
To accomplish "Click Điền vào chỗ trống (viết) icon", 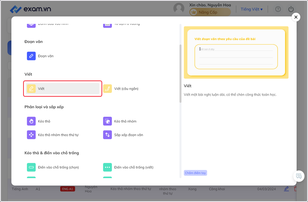I will [x=108, y=167].
